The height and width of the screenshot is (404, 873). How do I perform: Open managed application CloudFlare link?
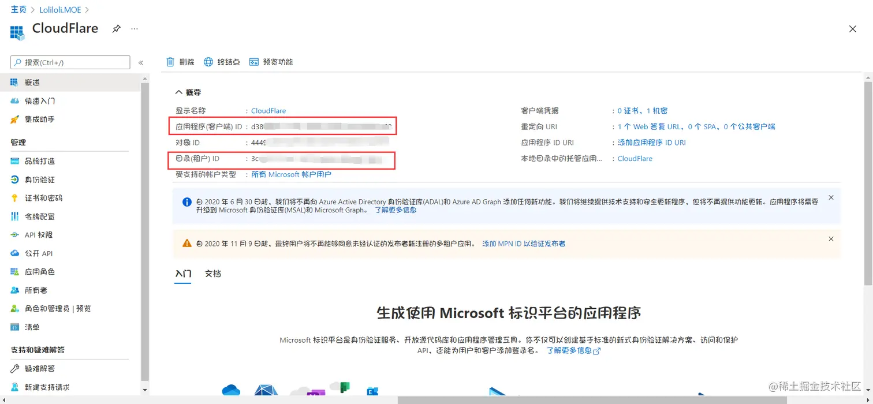635,159
